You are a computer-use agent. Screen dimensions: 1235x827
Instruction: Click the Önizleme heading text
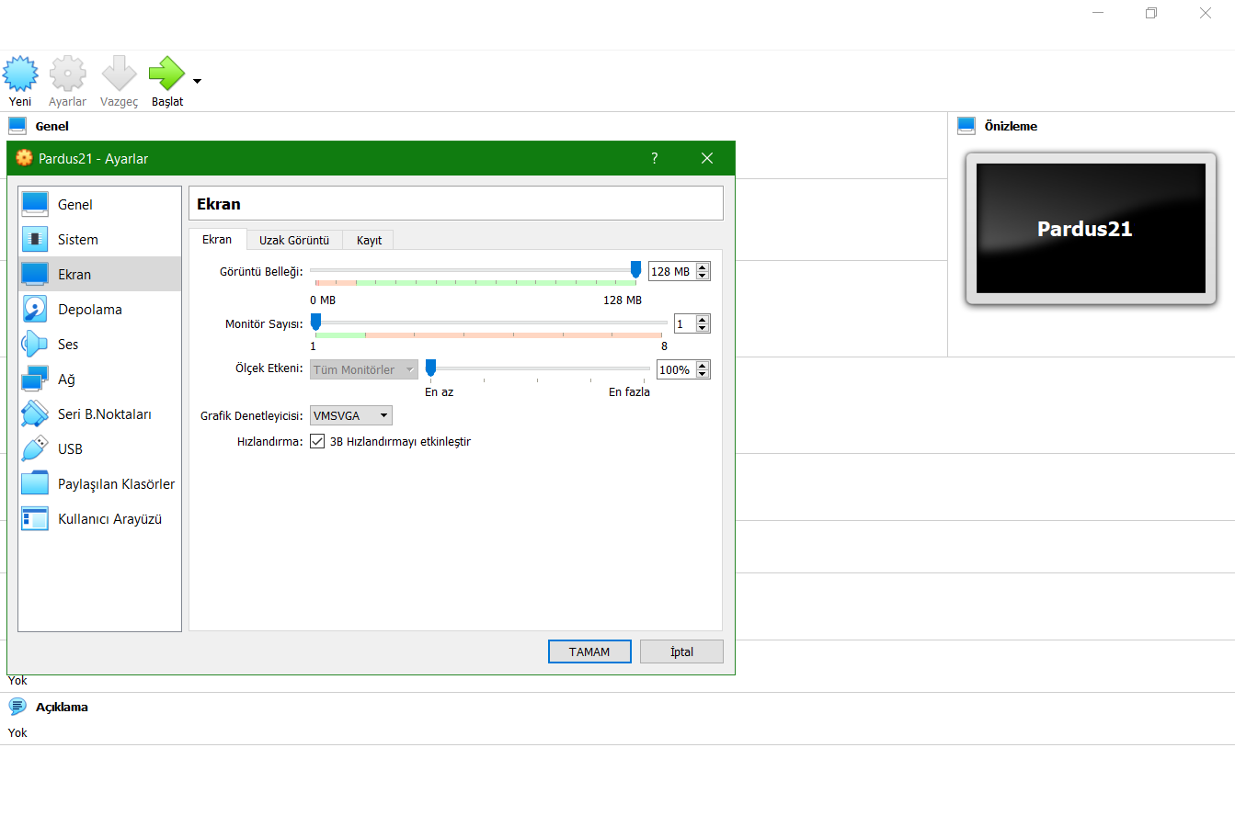tap(1011, 126)
